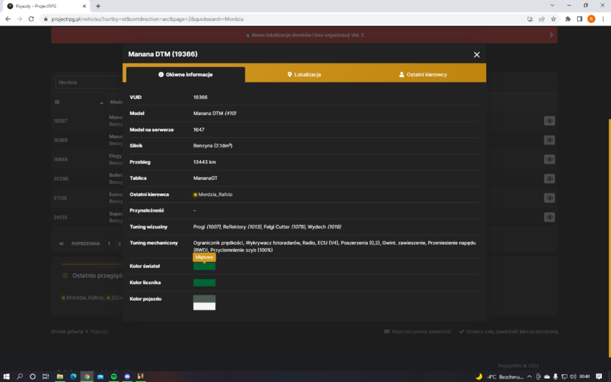Open the Mordzia_Rafcio driver profile link
The width and height of the screenshot is (611, 382).
(x=215, y=194)
